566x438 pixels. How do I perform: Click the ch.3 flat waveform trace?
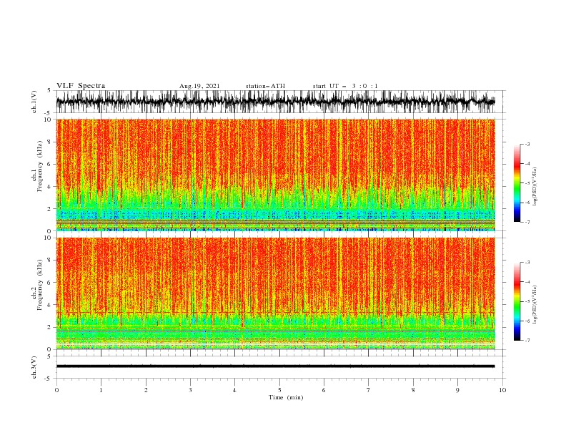pyautogui.click(x=275, y=366)
